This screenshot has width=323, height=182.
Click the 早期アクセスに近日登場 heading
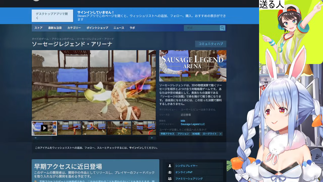(68, 166)
